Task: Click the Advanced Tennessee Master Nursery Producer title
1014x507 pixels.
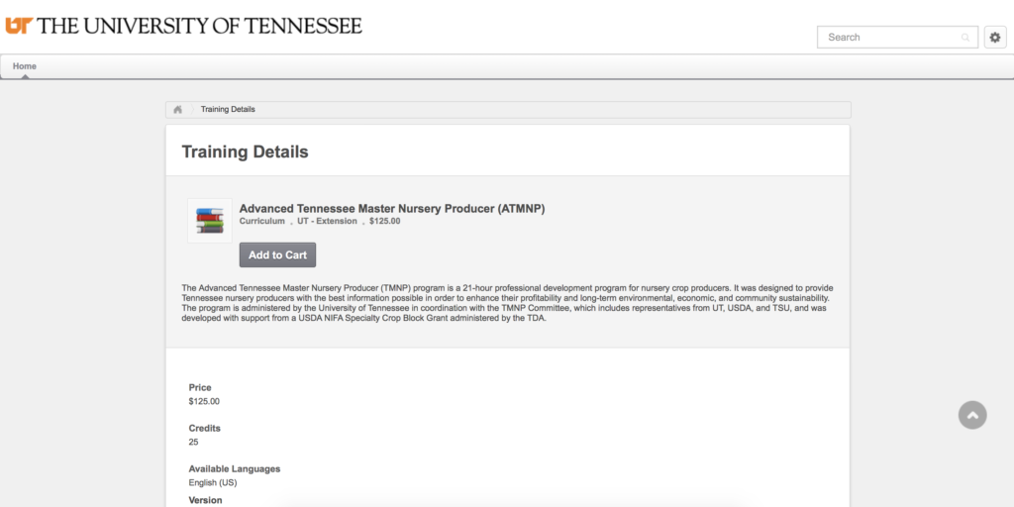Action: pyautogui.click(x=392, y=208)
